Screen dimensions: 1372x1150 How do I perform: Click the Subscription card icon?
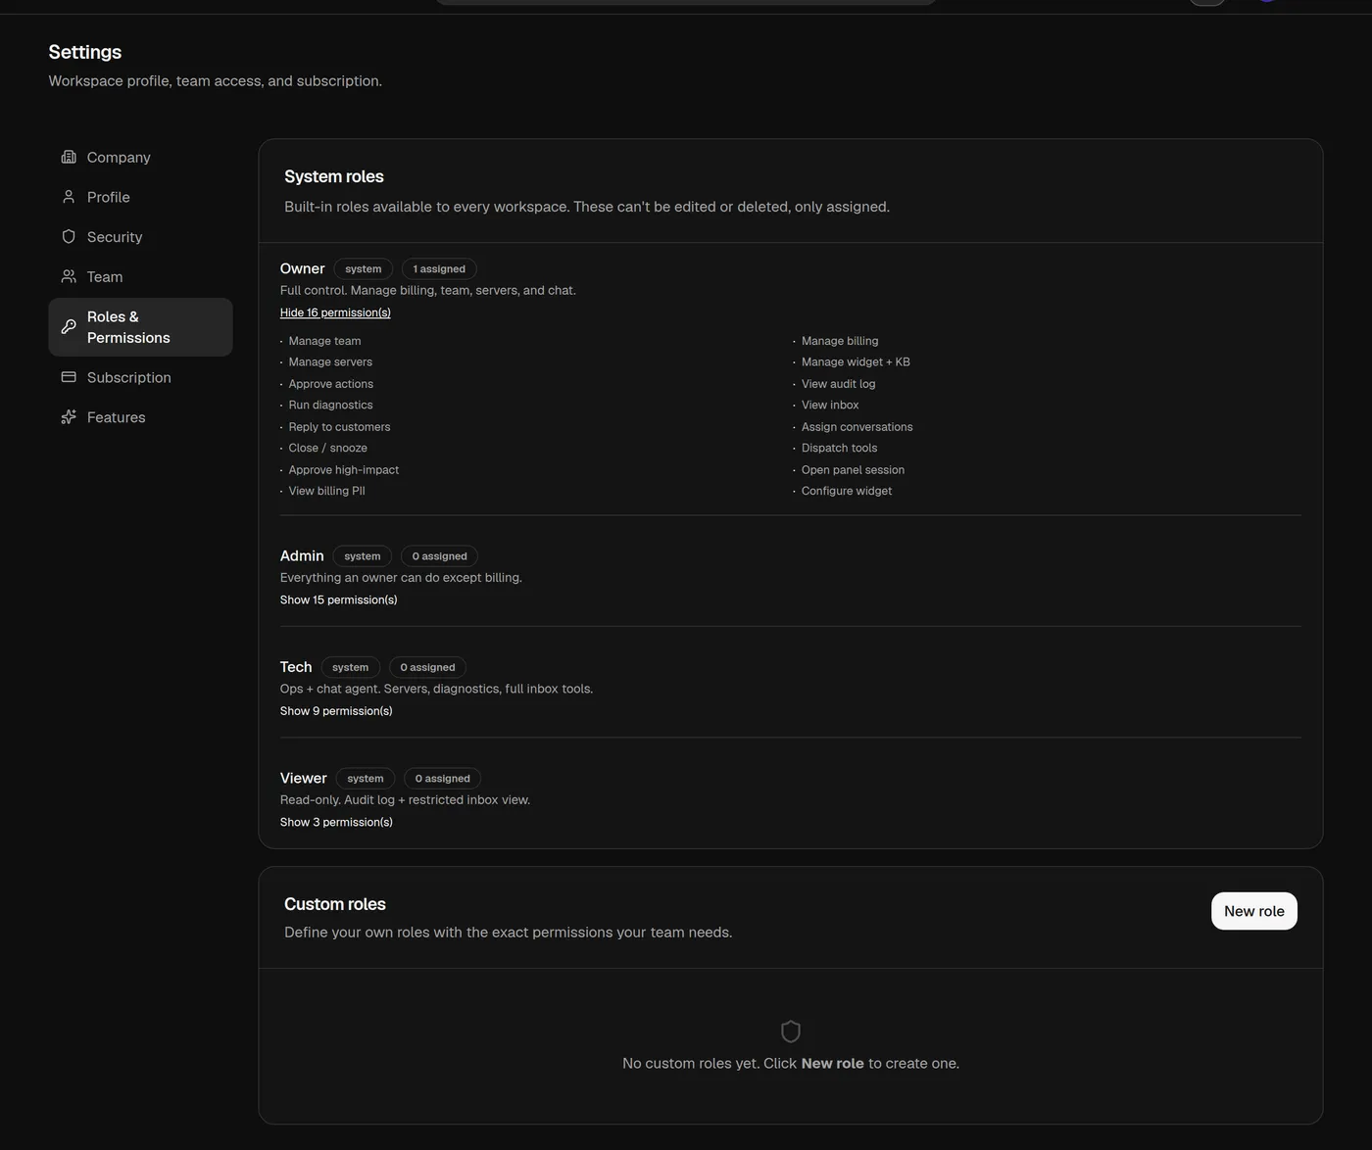tap(69, 377)
